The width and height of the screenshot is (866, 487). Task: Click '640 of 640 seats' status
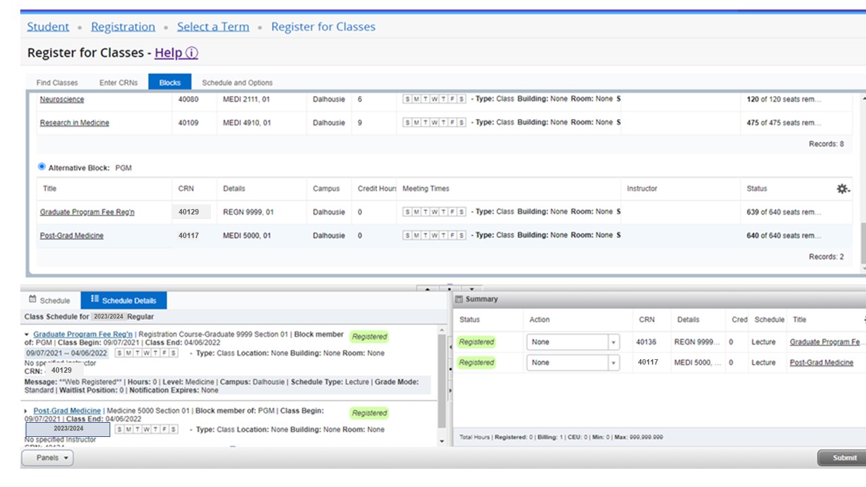(783, 236)
